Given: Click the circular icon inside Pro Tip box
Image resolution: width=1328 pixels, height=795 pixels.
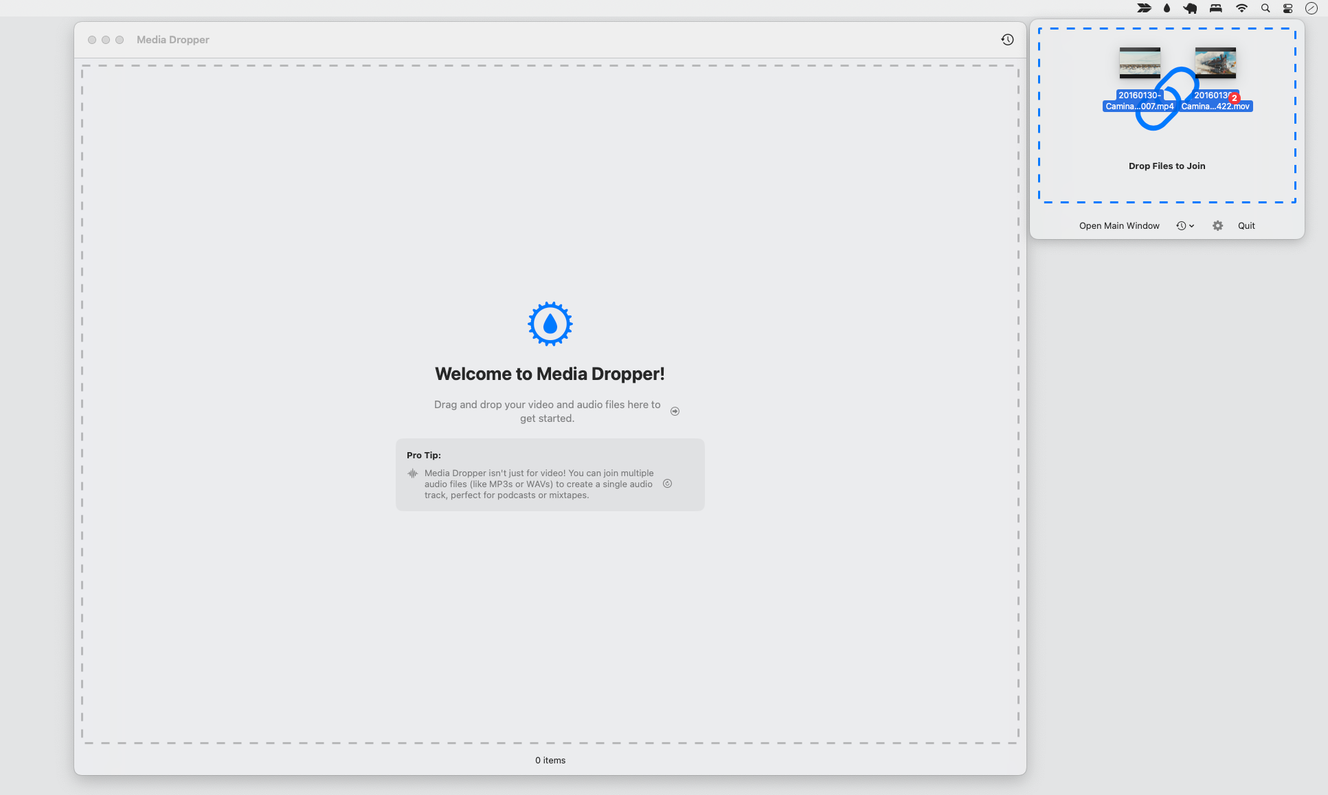Looking at the screenshot, I should 667,484.
